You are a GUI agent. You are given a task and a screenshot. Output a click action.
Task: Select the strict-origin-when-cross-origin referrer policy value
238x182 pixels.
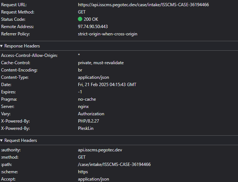pyautogui.click(x=107, y=34)
